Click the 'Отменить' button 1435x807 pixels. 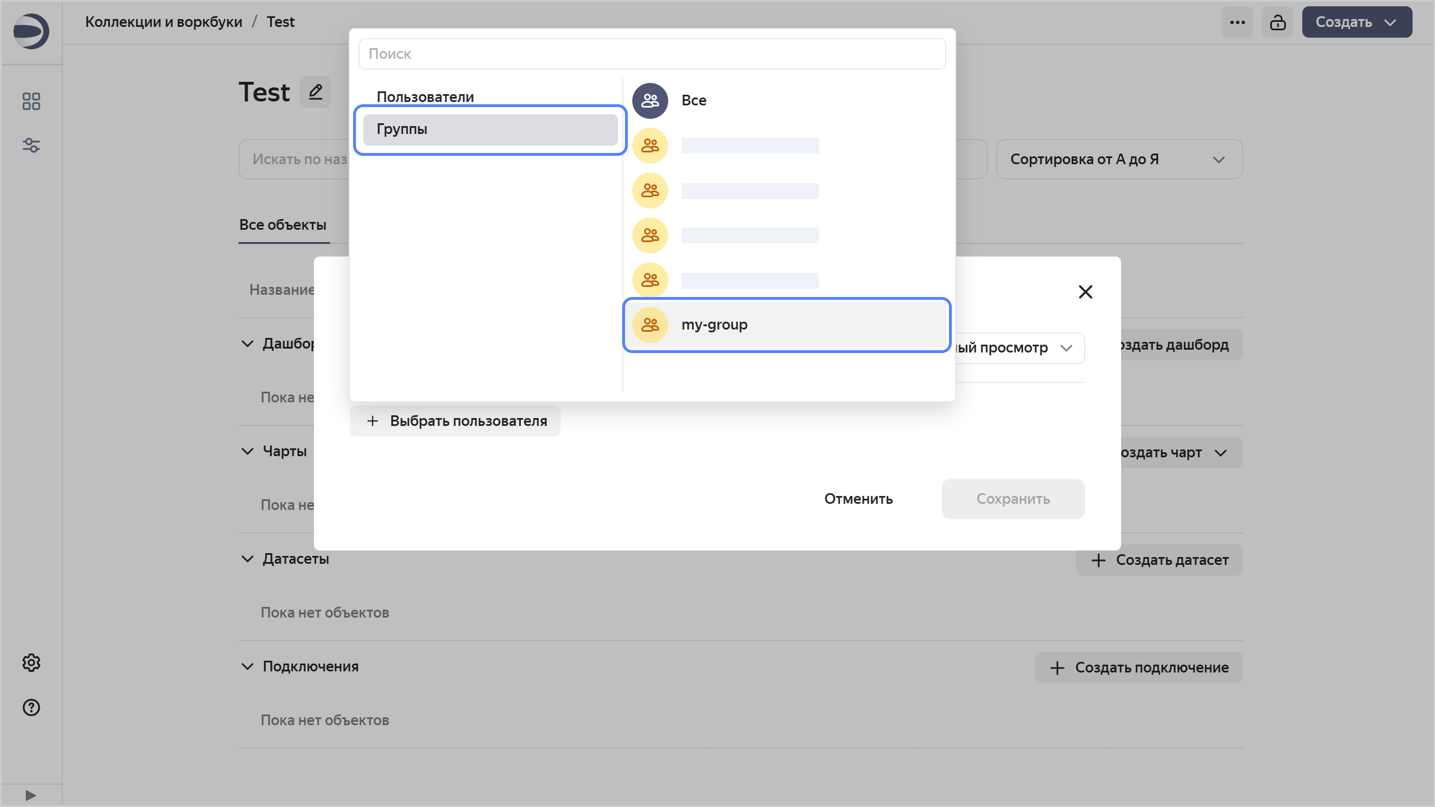coord(858,499)
